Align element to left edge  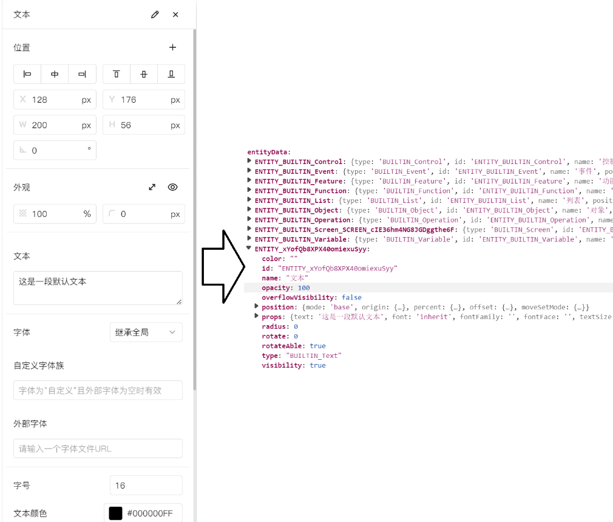27,74
